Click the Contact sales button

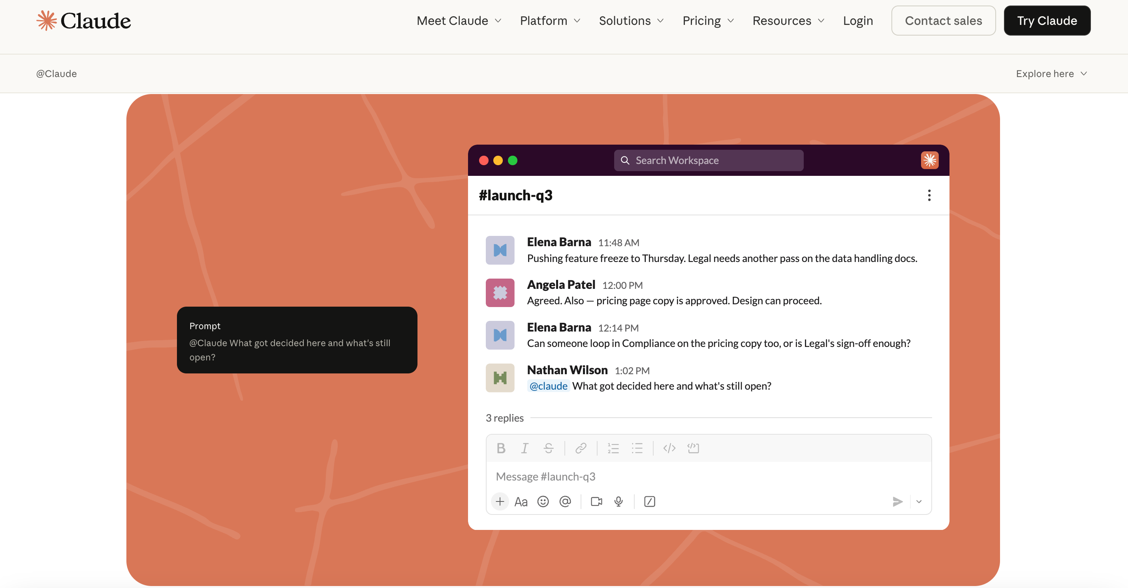943,21
